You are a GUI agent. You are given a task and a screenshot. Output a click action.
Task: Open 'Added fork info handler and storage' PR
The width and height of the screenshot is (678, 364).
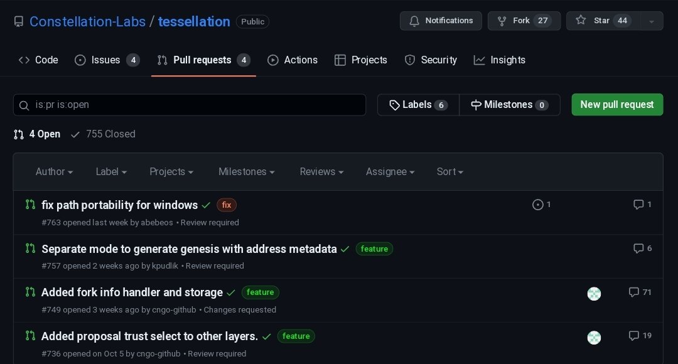point(132,292)
